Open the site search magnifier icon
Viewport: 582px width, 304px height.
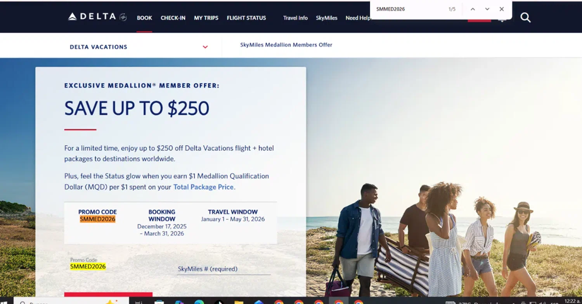point(525,17)
